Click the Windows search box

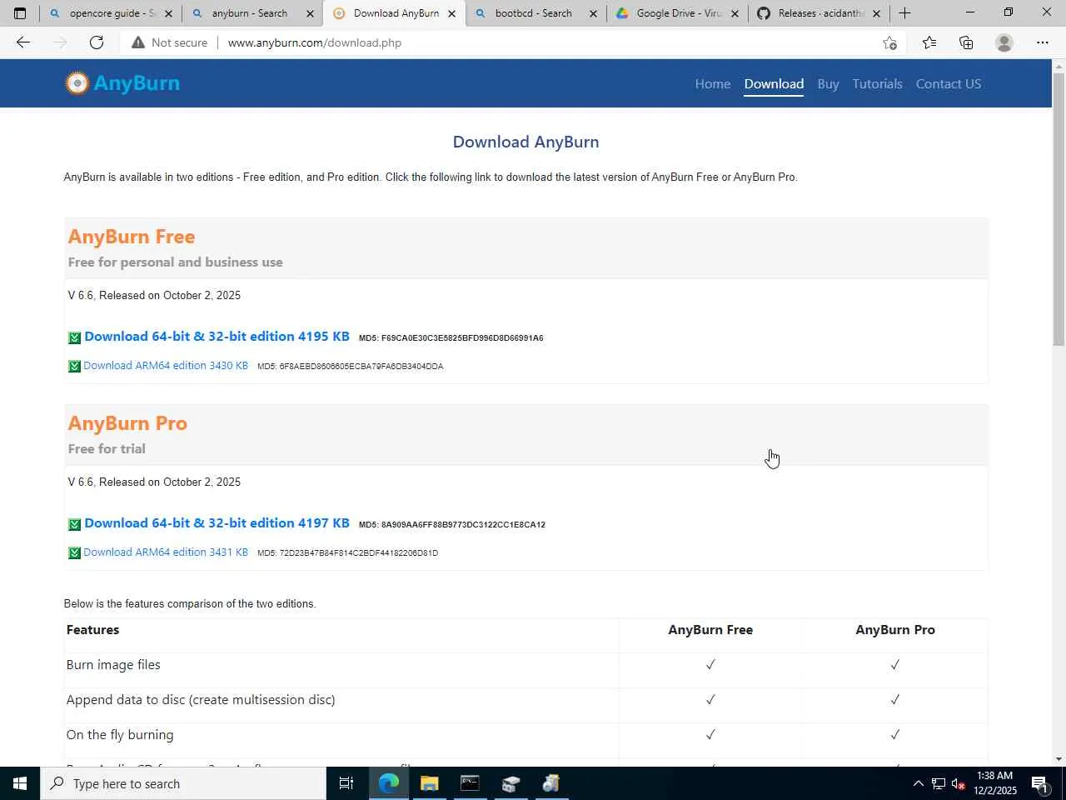pyautogui.click(x=183, y=783)
